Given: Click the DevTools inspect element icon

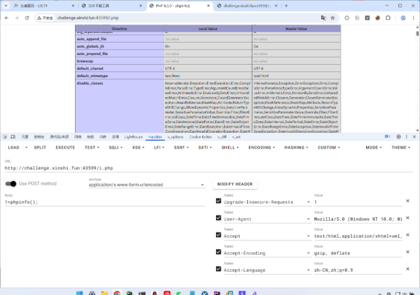Looking at the screenshot, I should click(6, 137).
